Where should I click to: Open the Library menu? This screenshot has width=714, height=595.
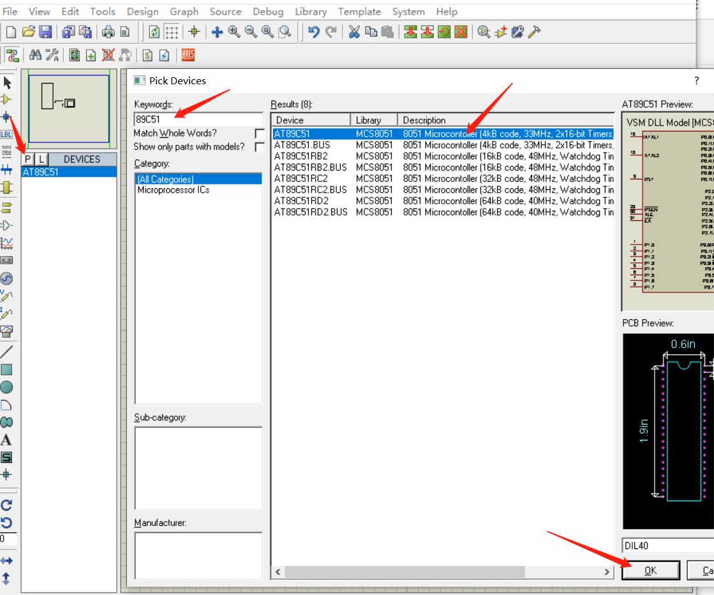click(x=311, y=11)
